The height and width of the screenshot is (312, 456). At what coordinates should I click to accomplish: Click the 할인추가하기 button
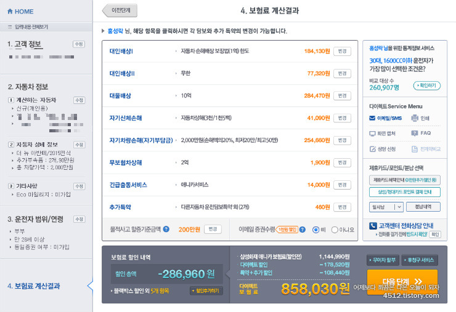[x=206, y=291]
